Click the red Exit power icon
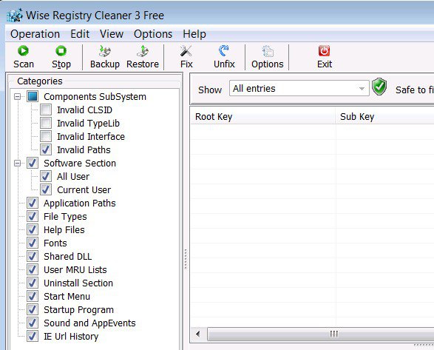 324,51
